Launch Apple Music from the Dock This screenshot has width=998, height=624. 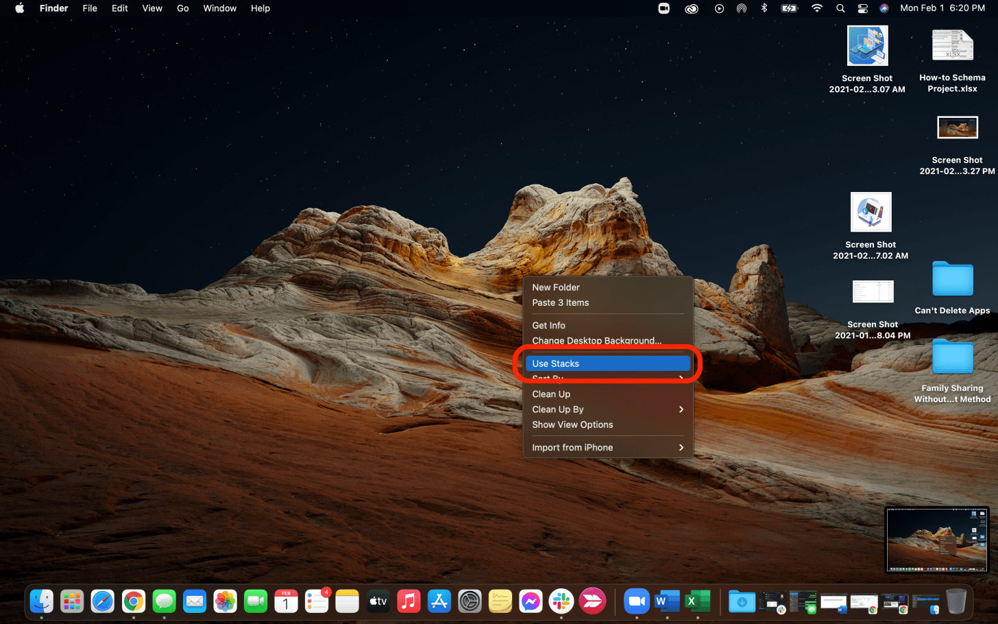pos(409,601)
